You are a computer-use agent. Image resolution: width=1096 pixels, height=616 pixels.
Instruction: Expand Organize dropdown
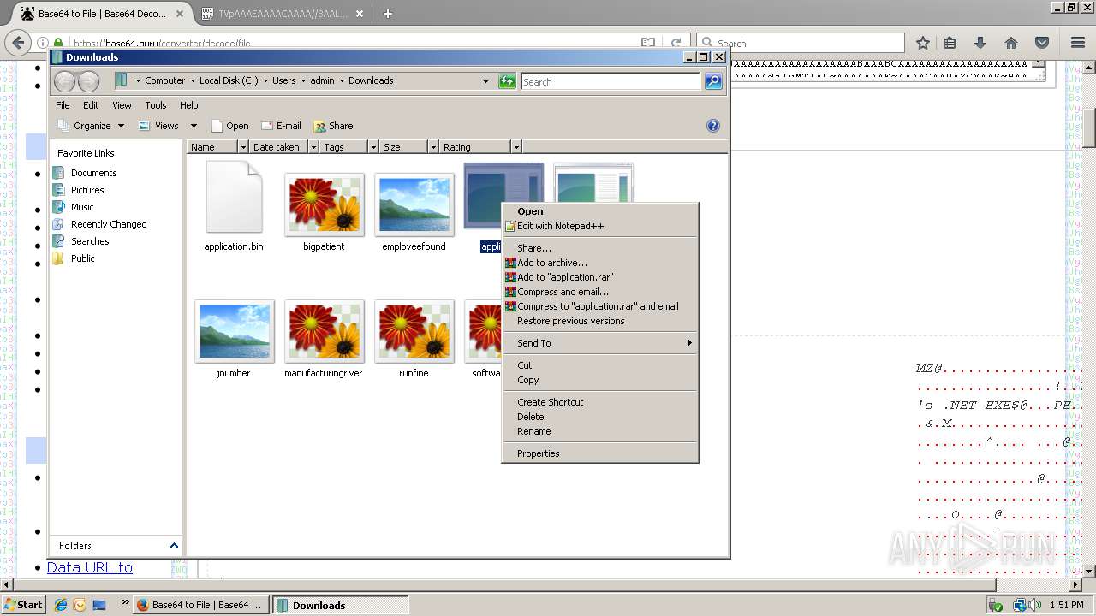(91, 126)
